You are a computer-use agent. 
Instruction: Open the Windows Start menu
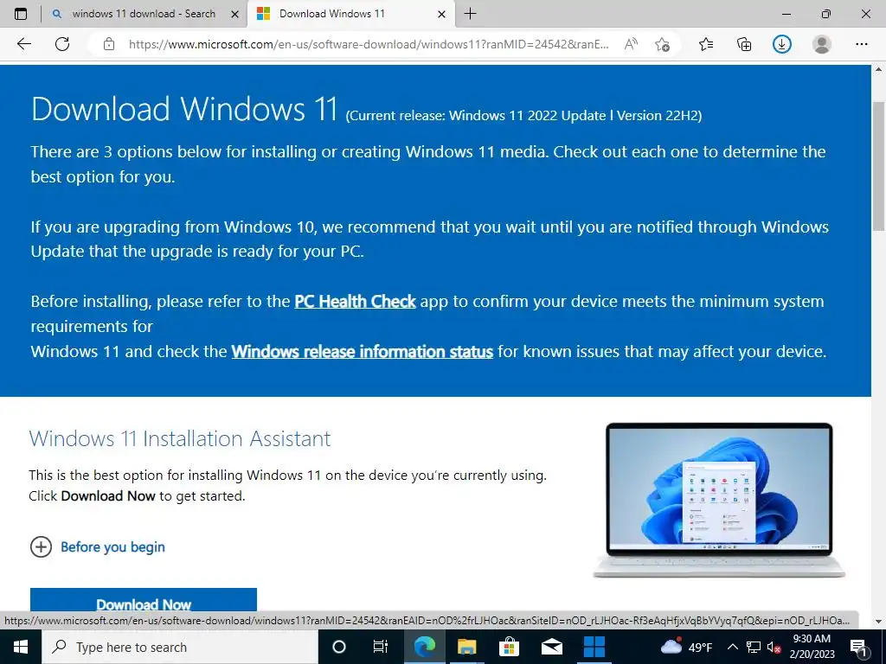point(21,647)
